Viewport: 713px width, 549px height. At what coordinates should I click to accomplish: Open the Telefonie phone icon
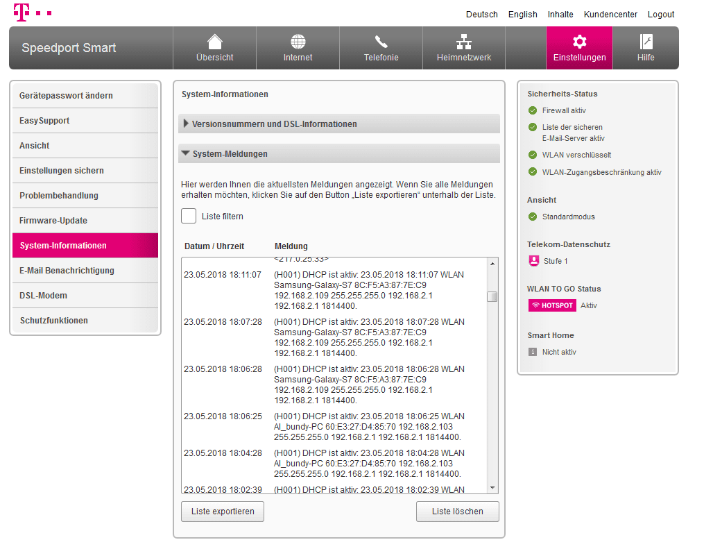(381, 42)
